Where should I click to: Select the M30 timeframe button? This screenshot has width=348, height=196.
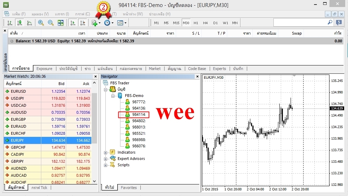186,23
